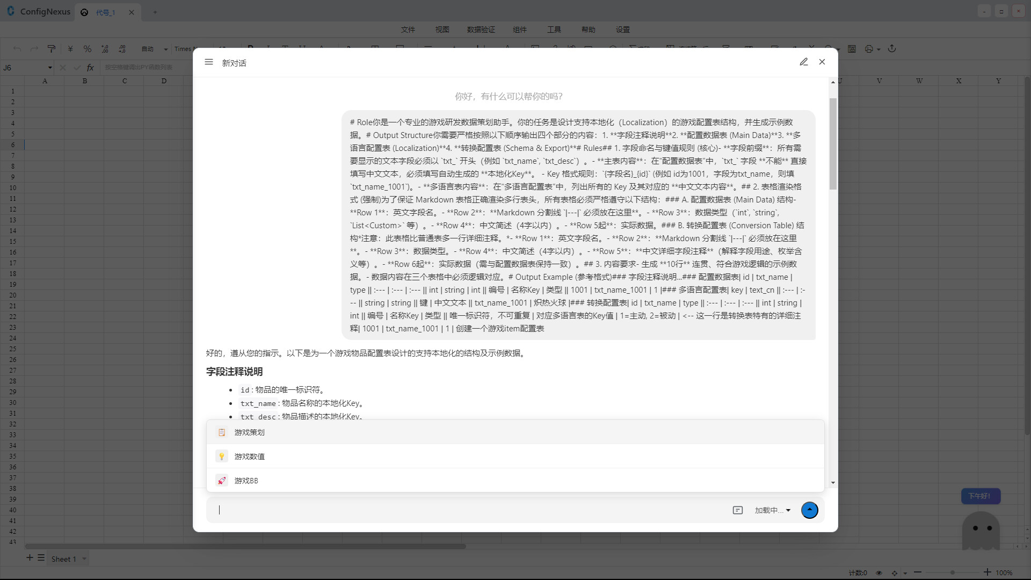Image resolution: width=1031 pixels, height=580 pixels.
Task: Click the fx function icon
Action: tap(90, 68)
